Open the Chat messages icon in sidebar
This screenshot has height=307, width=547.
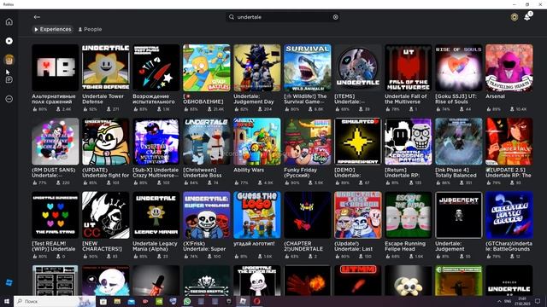click(x=9, y=79)
